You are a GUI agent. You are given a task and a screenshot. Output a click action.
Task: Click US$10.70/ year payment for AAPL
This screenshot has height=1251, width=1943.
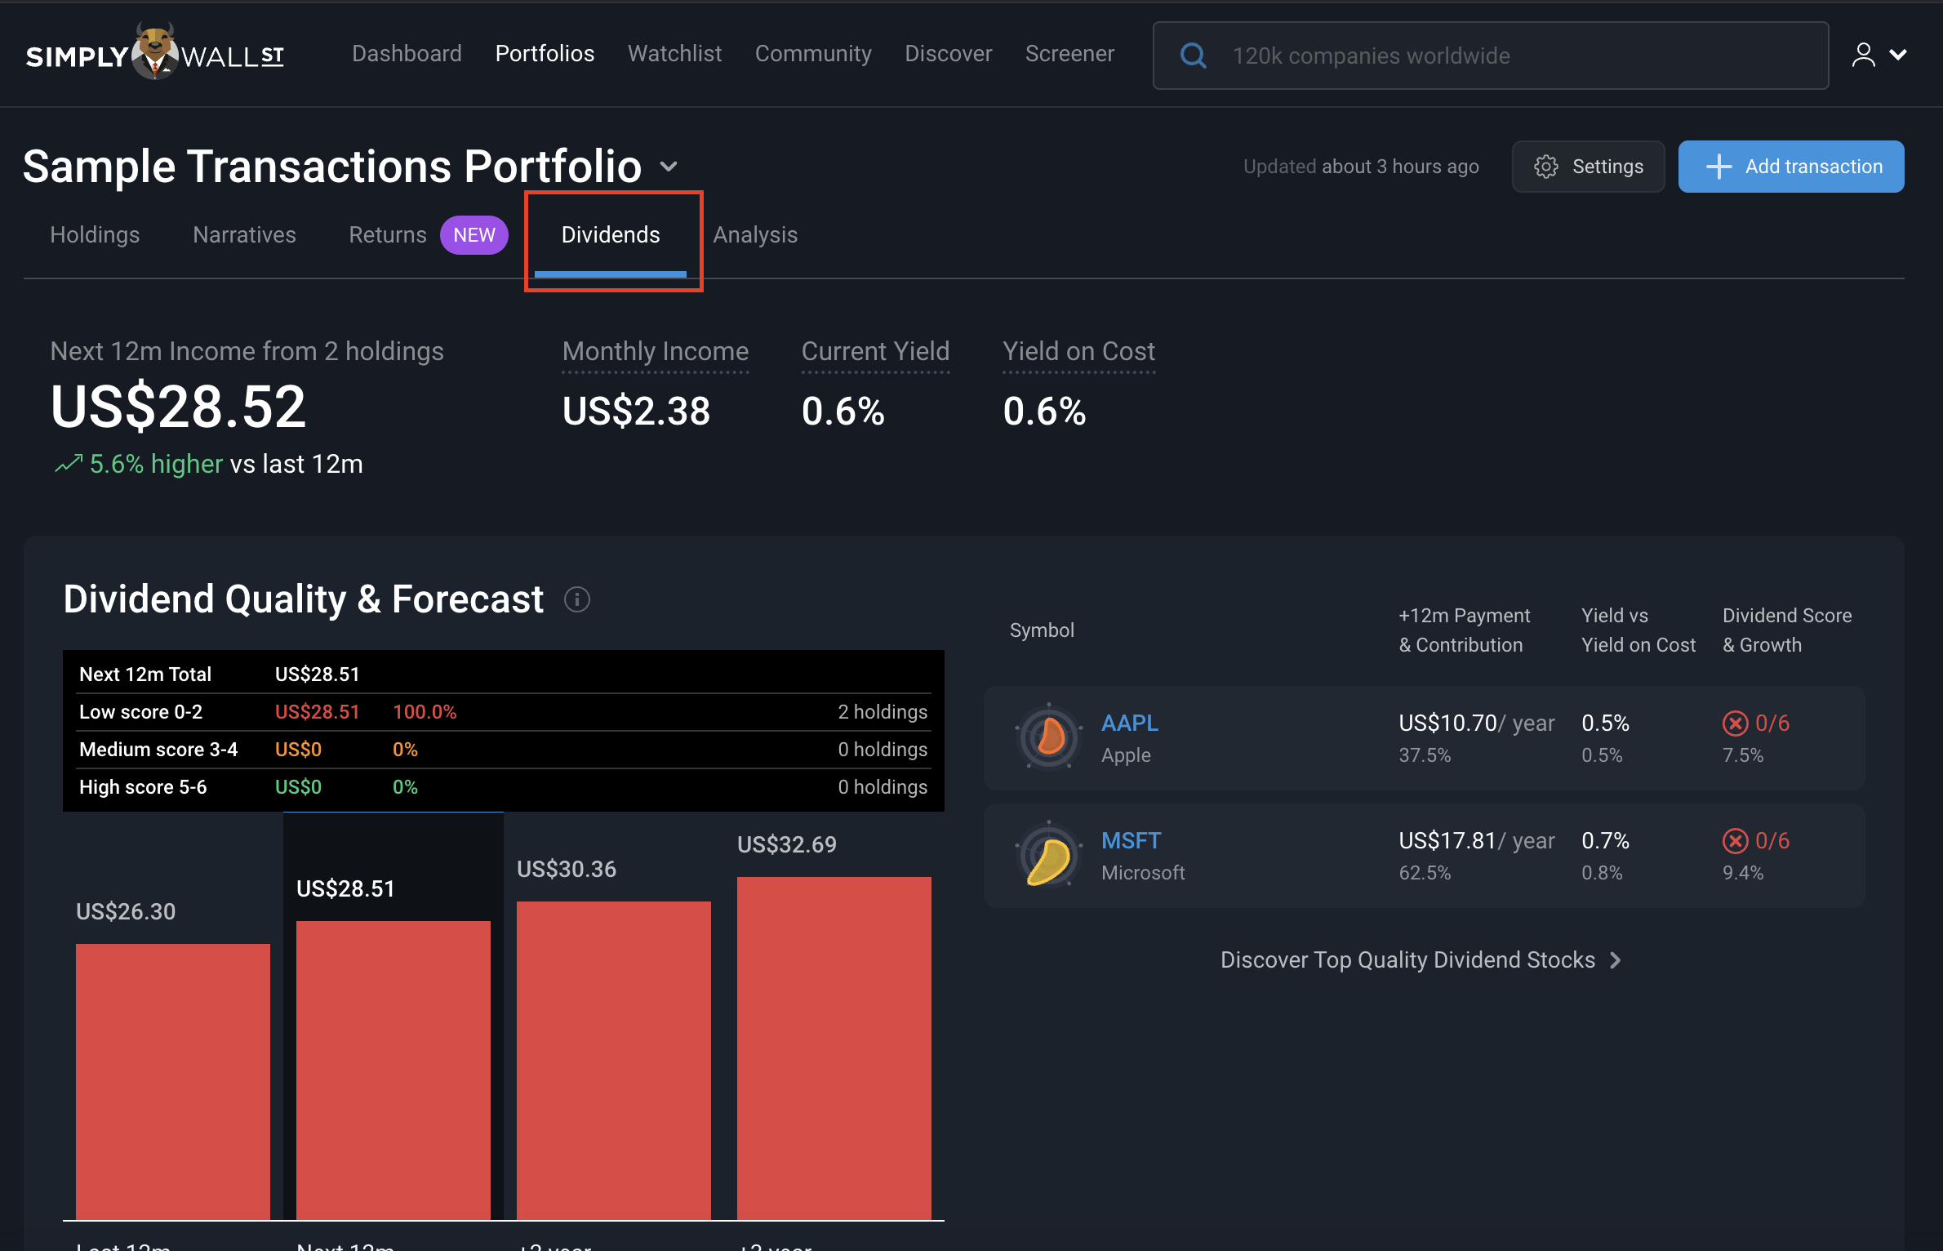pos(1476,723)
